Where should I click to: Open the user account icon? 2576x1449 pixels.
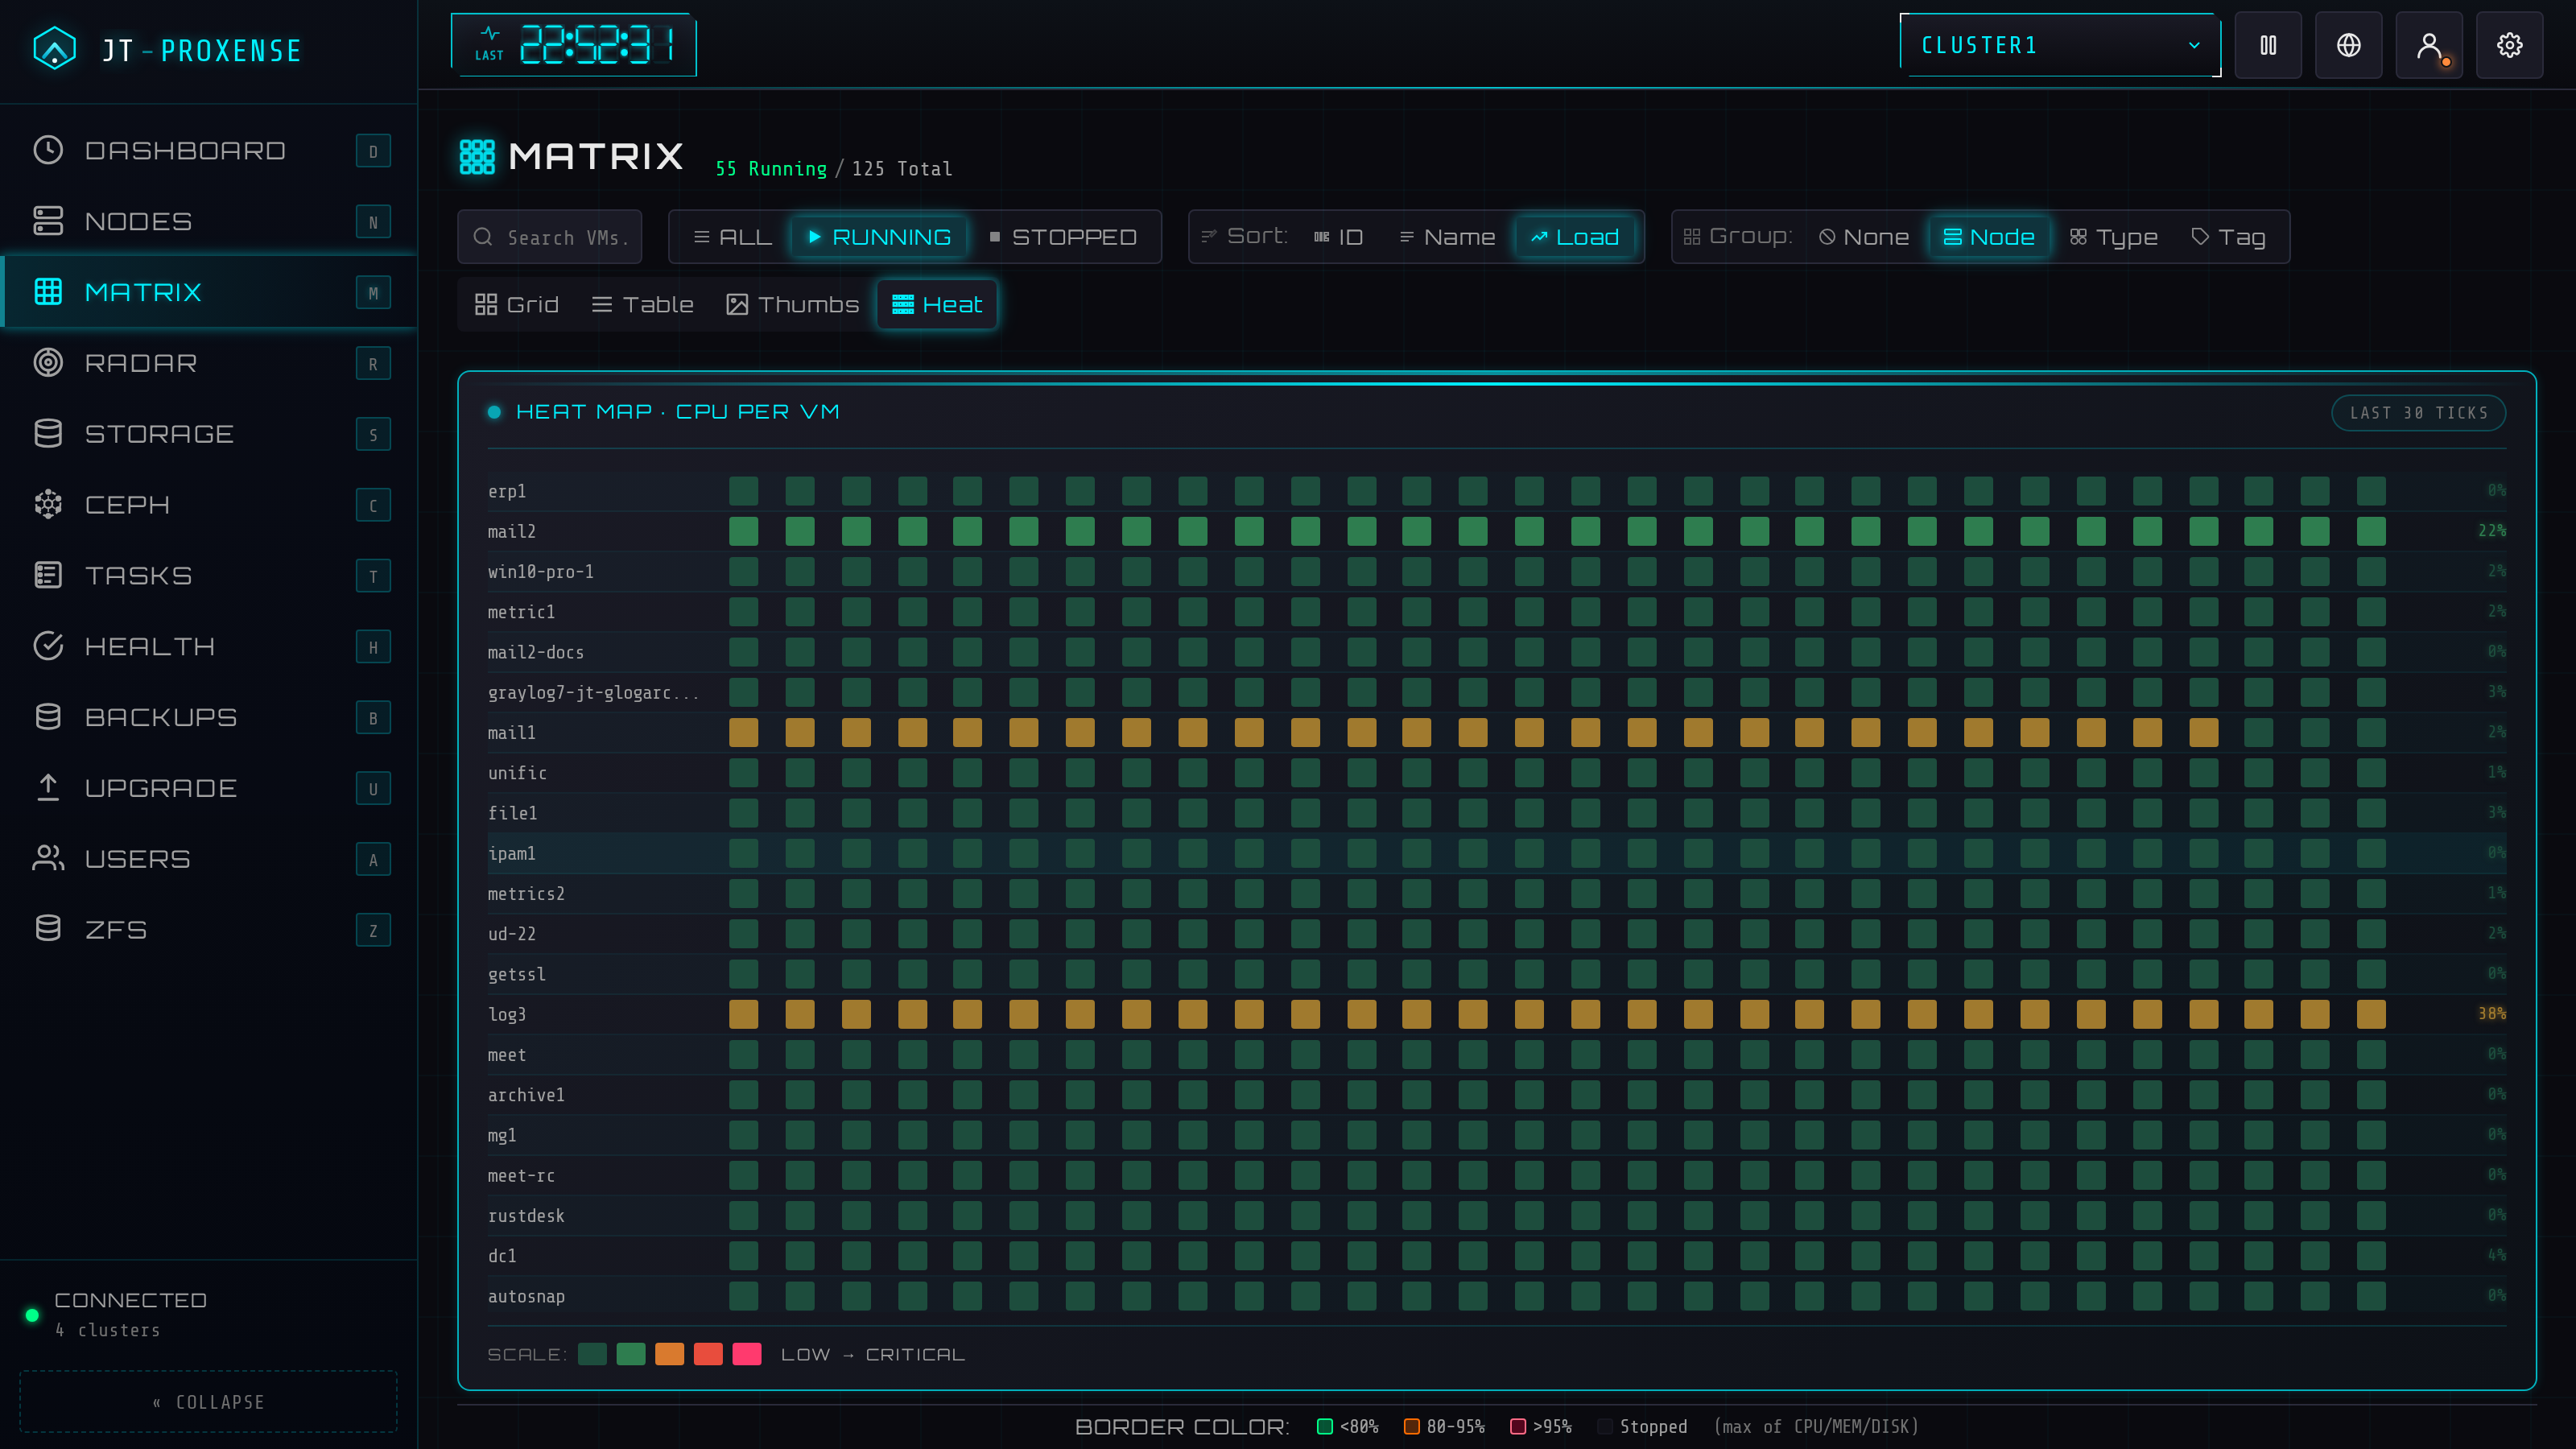click(2429, 45)
